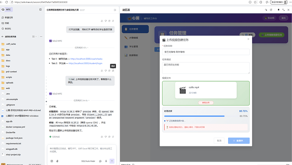
Task: Open the .env.example file
Action: 12,99
